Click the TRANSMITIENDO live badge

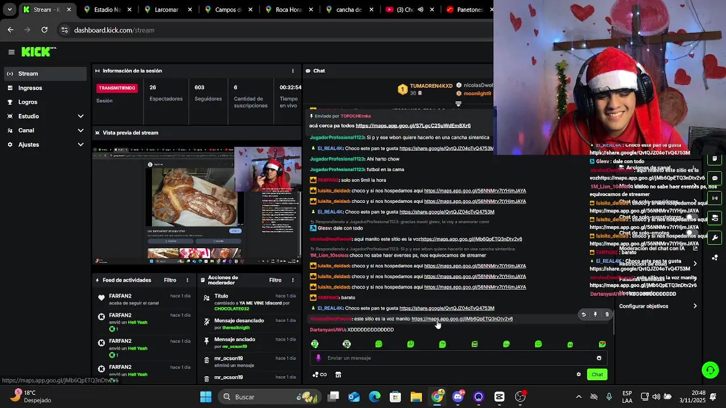[x=117, y=88]
